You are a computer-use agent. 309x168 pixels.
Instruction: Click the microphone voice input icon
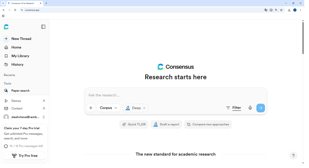pos(250,108)
